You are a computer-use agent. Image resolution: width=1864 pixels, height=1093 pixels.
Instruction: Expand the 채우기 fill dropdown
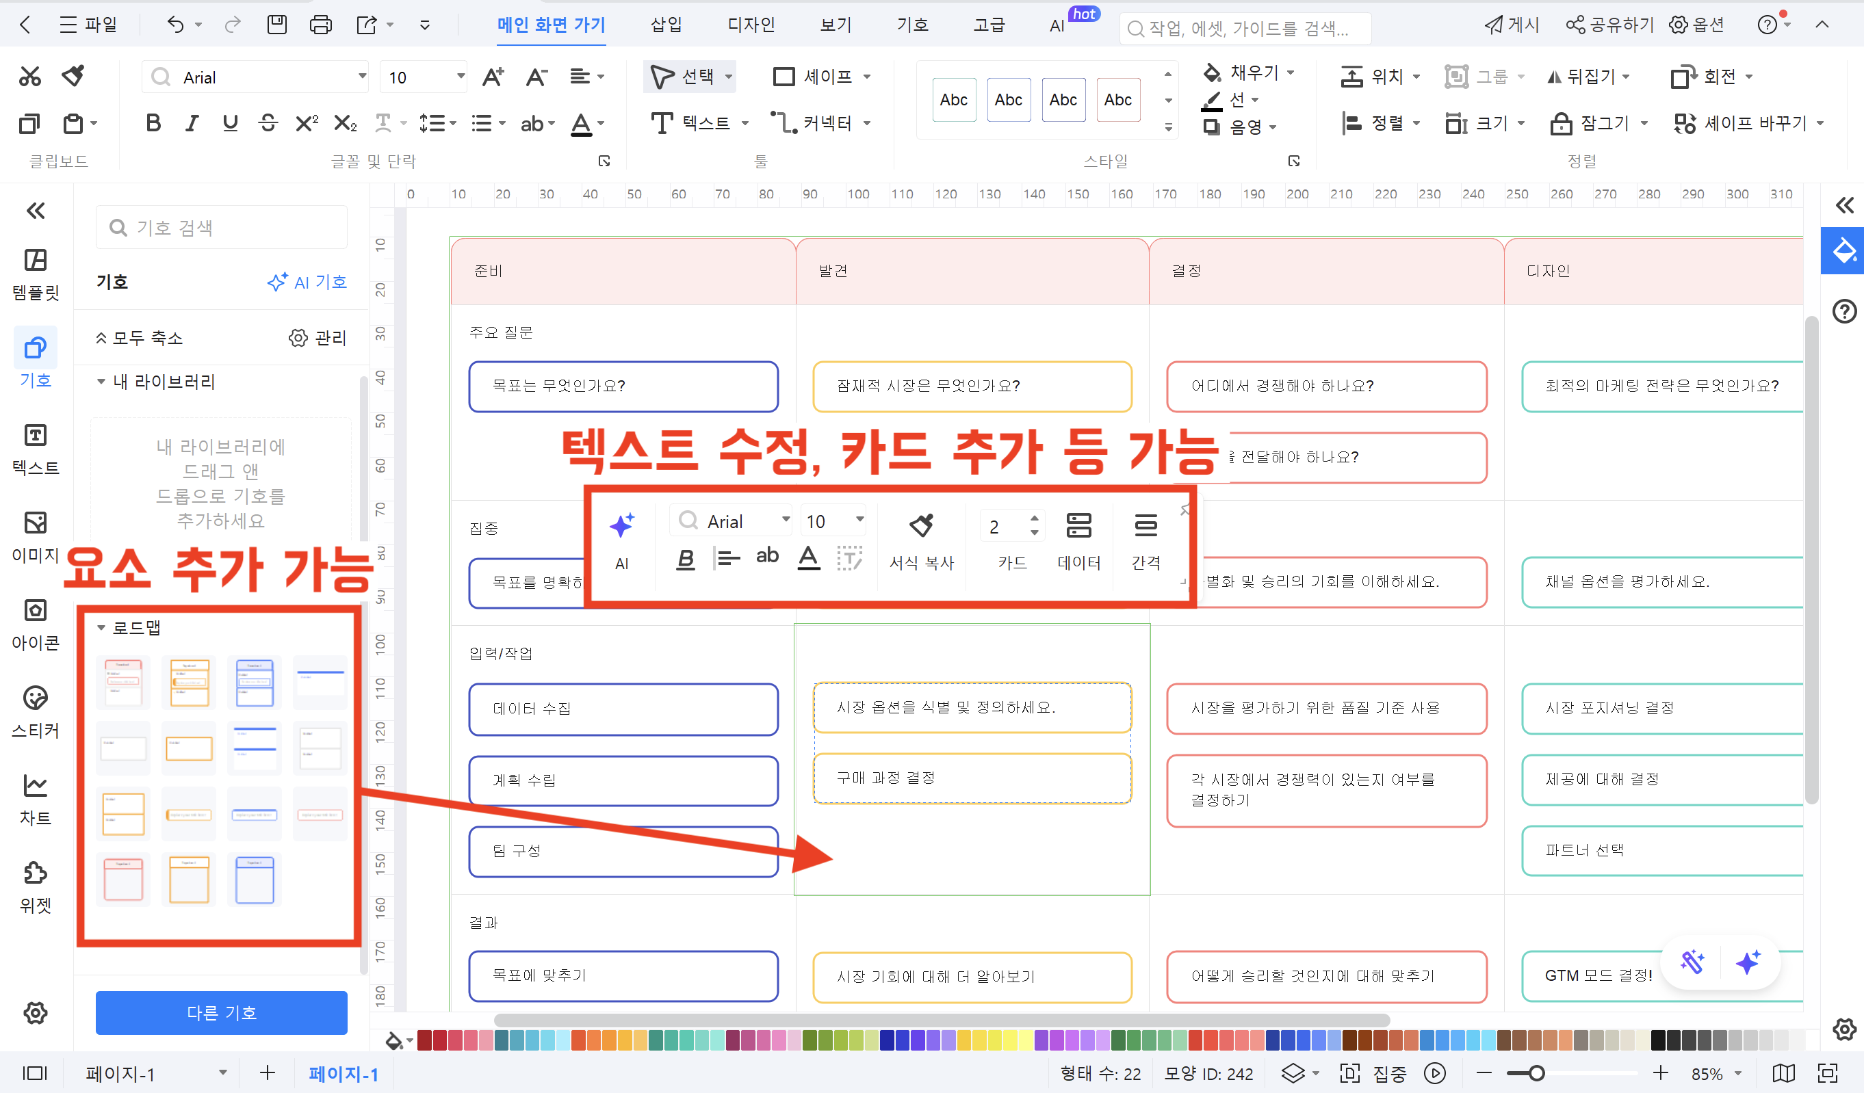[1291, 73]
